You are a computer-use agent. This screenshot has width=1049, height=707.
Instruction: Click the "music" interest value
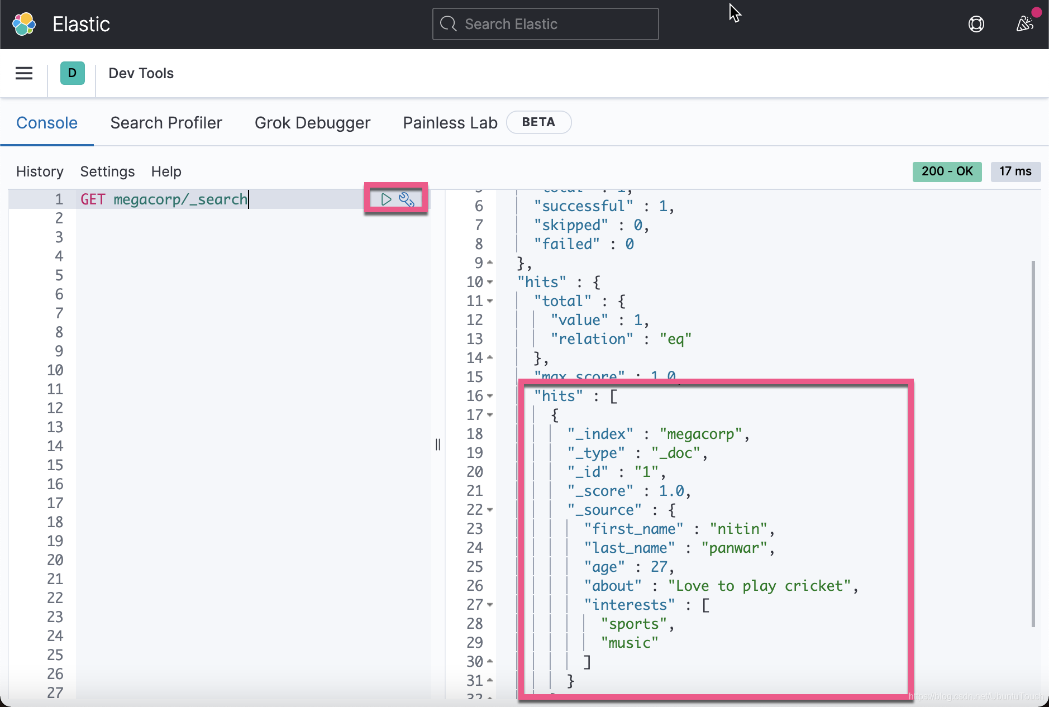[x=630, y=643]
